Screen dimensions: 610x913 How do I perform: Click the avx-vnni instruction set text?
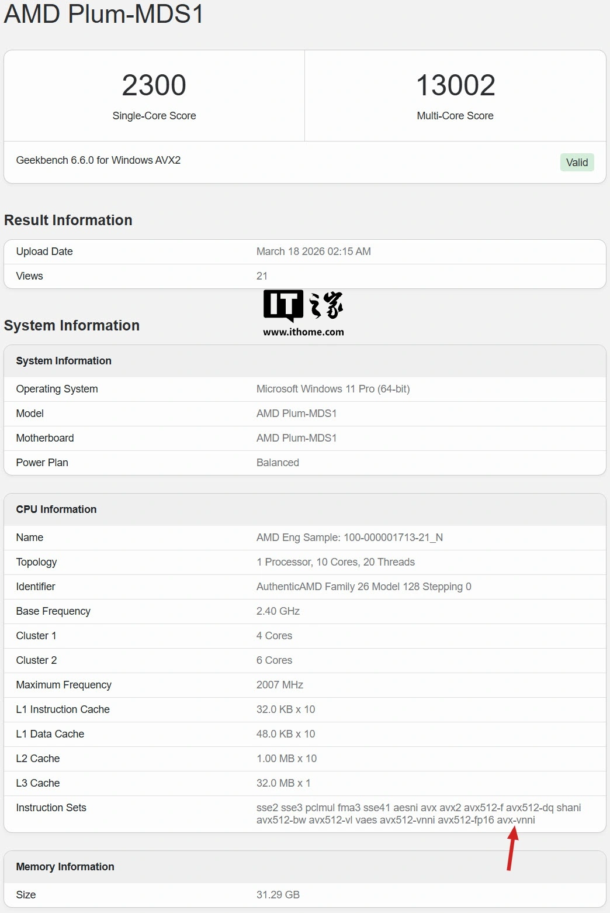point(516,820)
